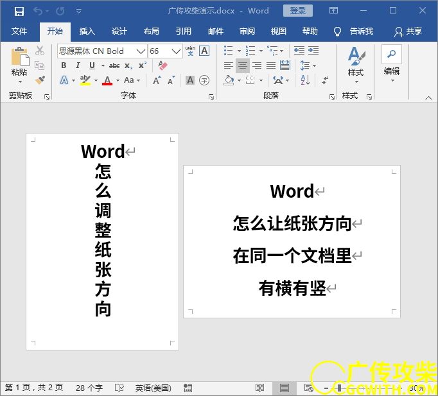Apply bullet list
The width and height of the screenshot is (438, 396).
229,51
